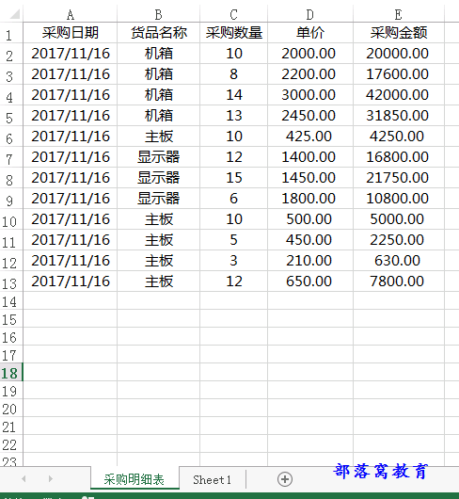Click quantity cell 14 in row 4
This screenshot has height=499, width=459.
click(233, 95)
